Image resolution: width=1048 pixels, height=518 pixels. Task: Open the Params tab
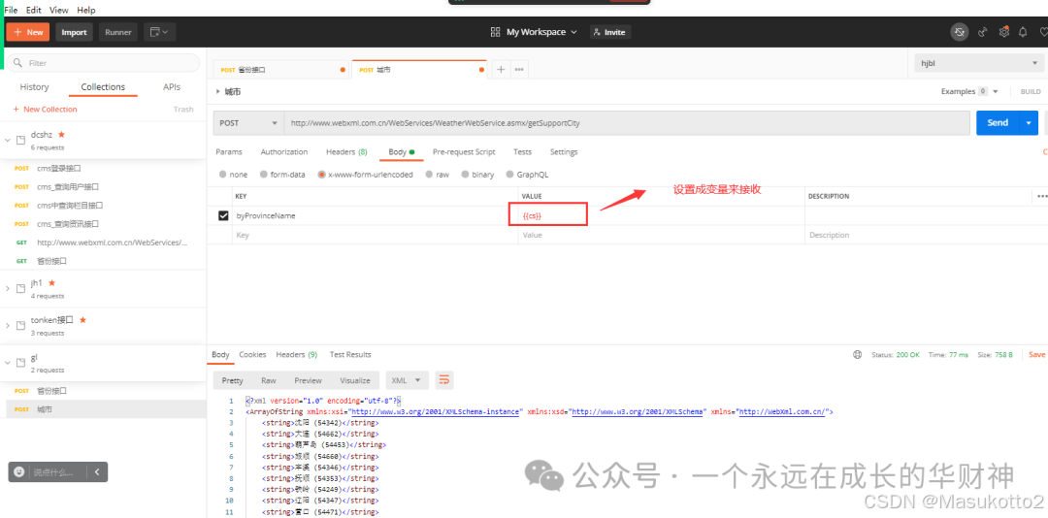[x=229, y=151]
